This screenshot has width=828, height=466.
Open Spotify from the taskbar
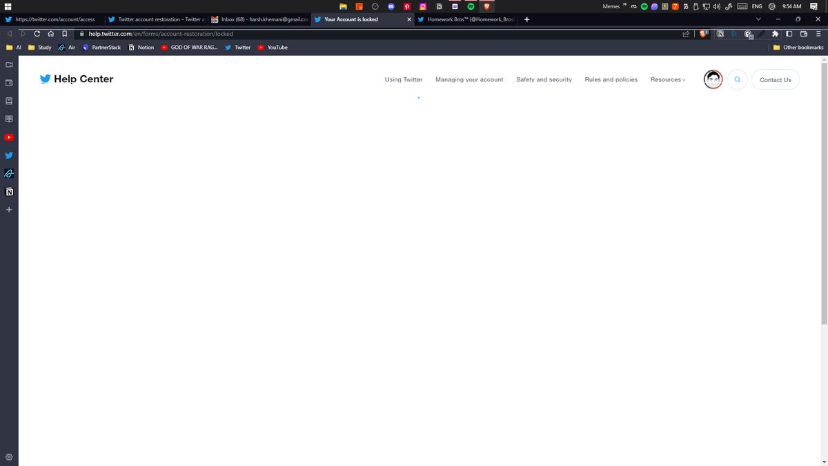pos(471,6)
